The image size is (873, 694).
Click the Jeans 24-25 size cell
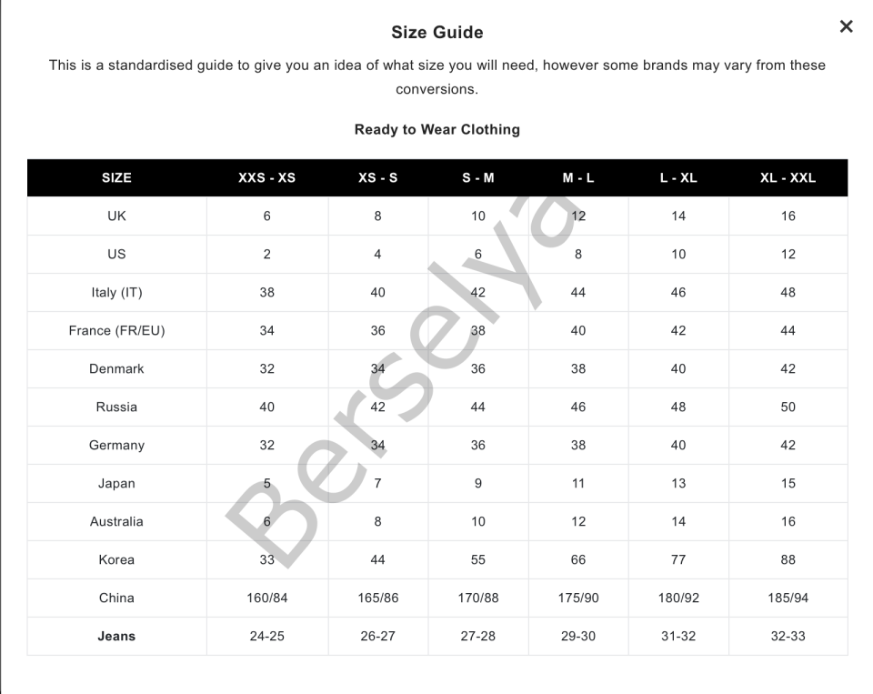[x=266, y=637]
